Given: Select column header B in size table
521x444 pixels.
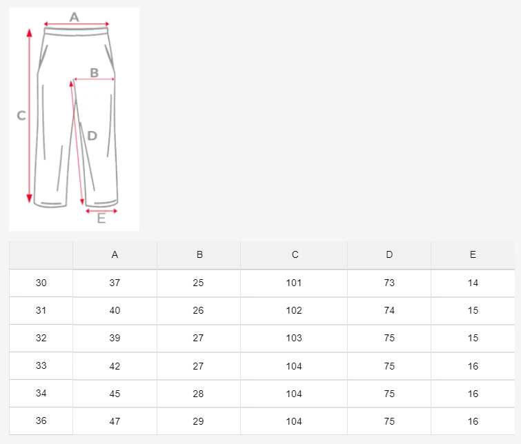Looking at the screenshot, I should coord(199,254).
